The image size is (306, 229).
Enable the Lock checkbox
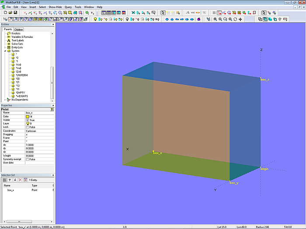[x=28, y=127]
